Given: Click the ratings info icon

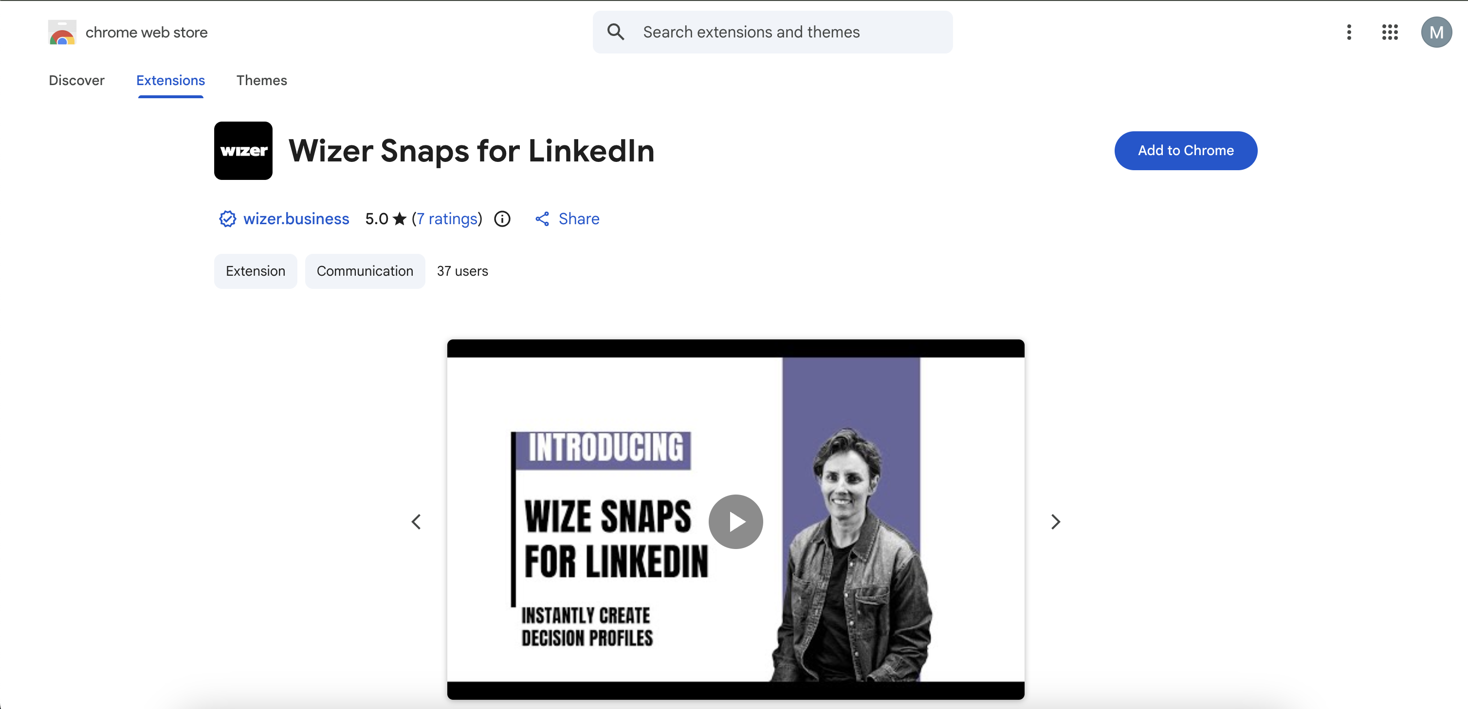Looking at the screenshot, I should 502,219.
